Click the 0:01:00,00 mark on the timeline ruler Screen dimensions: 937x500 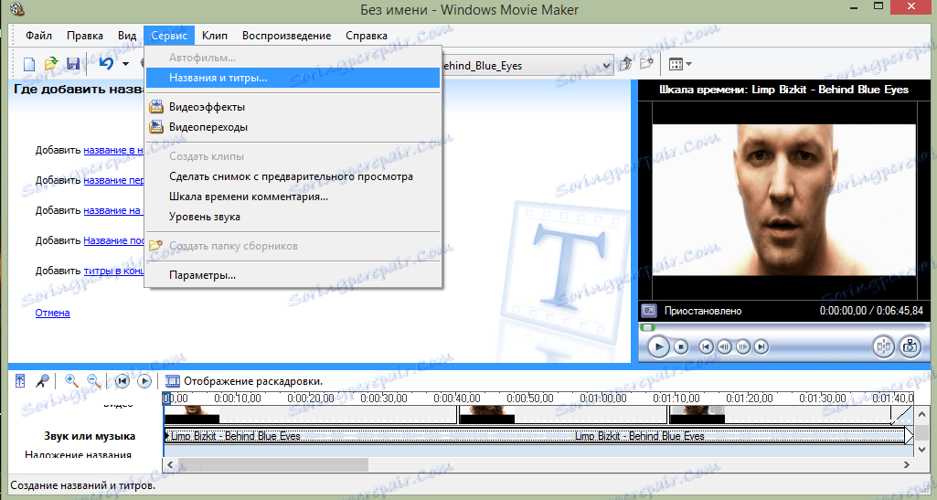tap(603, 398)
